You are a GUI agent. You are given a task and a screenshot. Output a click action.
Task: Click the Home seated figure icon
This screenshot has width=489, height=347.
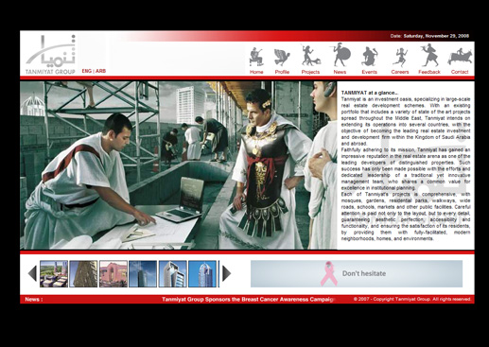256,57
